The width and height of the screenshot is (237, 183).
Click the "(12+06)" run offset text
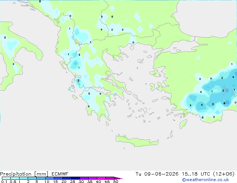224,174
